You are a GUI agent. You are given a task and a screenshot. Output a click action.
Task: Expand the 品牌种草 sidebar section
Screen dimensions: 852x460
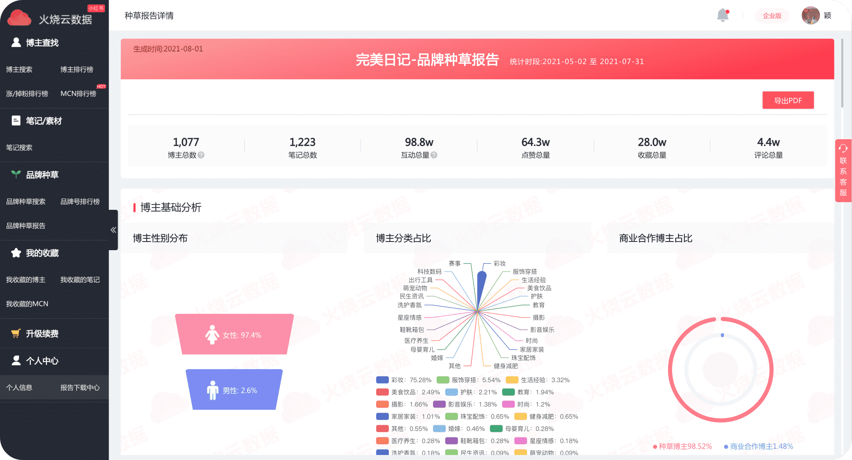click(x=42, y=175)
